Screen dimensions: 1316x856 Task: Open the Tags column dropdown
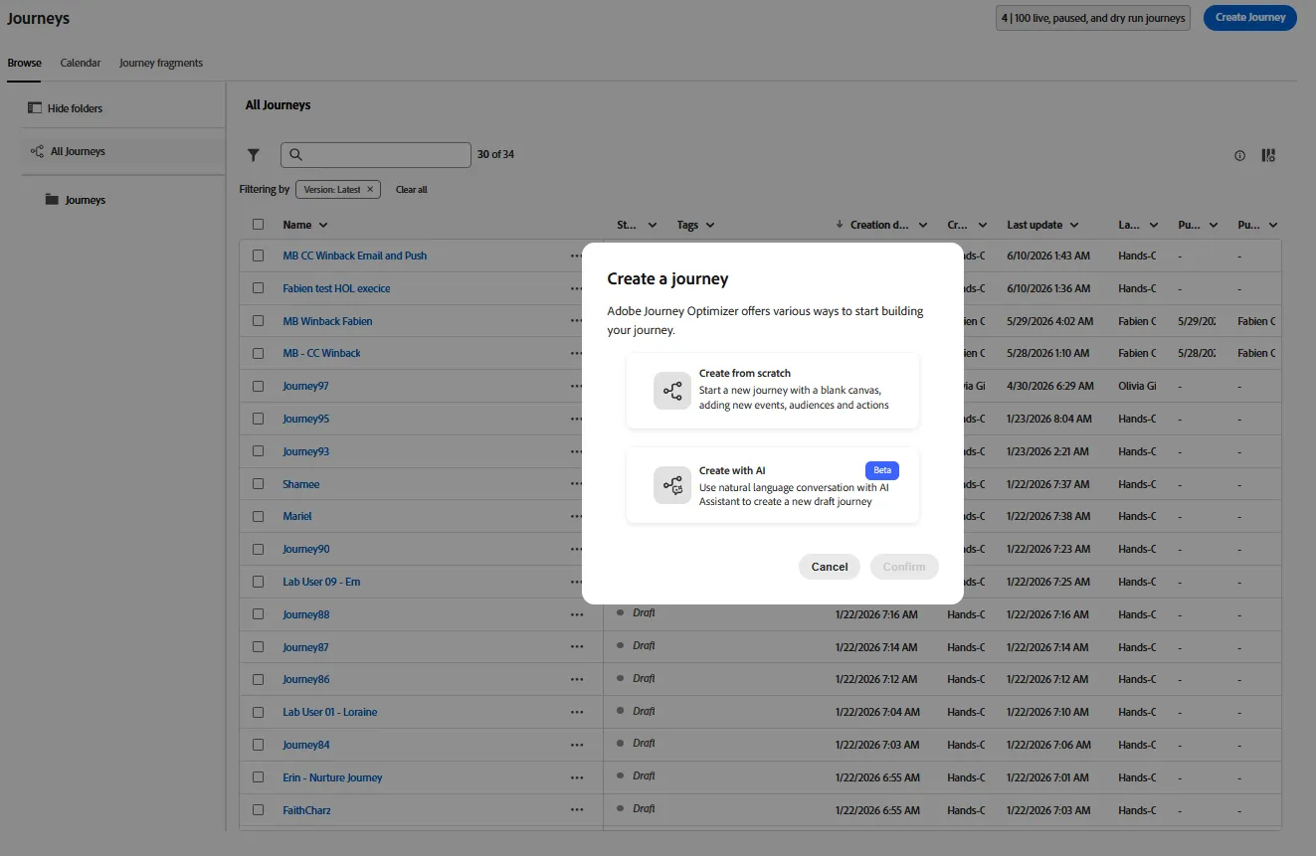(x=709, y=226)
